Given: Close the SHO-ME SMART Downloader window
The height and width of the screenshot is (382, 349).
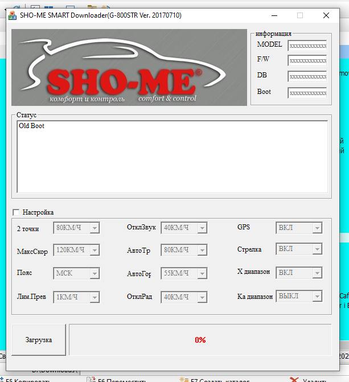Looking at the screenshot, I should click(x=326, y=15).
